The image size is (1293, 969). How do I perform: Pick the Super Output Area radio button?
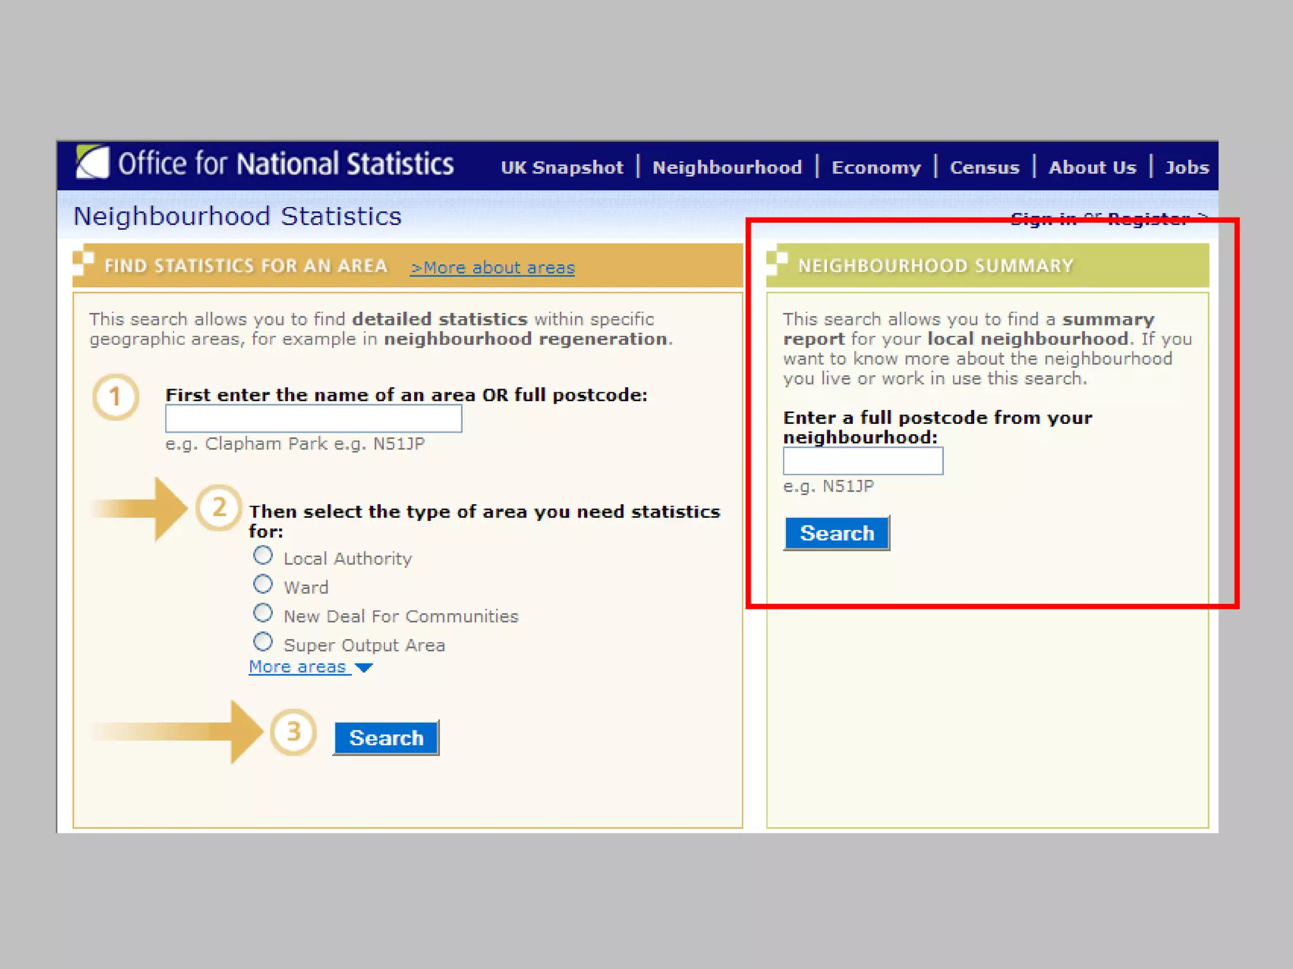tap(263, 642)
